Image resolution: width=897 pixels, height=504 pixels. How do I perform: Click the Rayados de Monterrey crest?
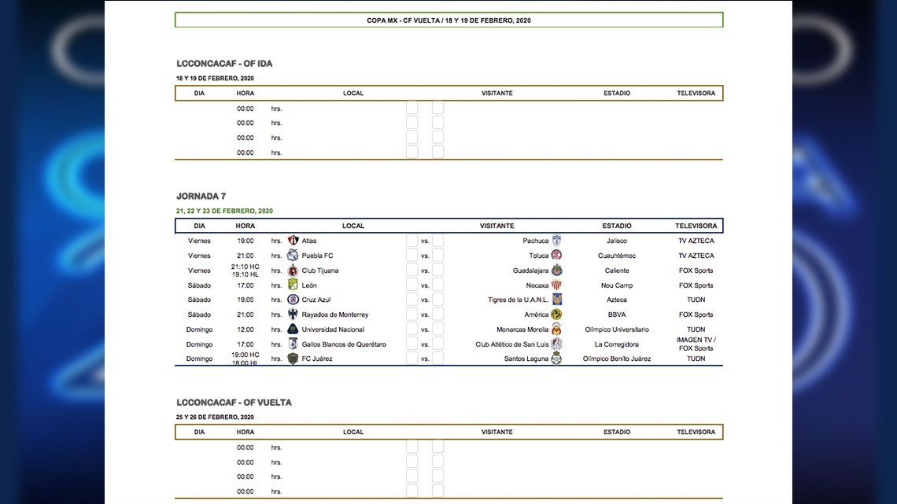click(x=293, y=314)
